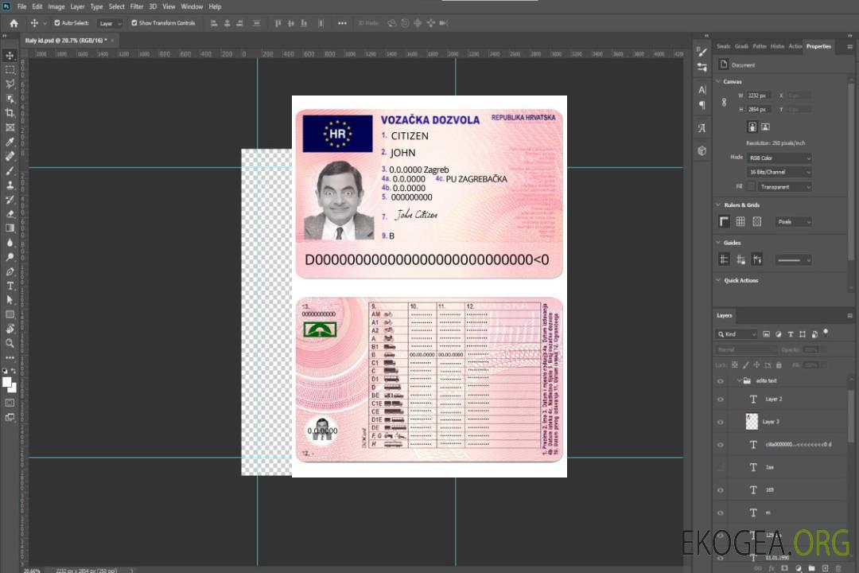Show the hidden '1se' text layer

click(x=721, y=468)
